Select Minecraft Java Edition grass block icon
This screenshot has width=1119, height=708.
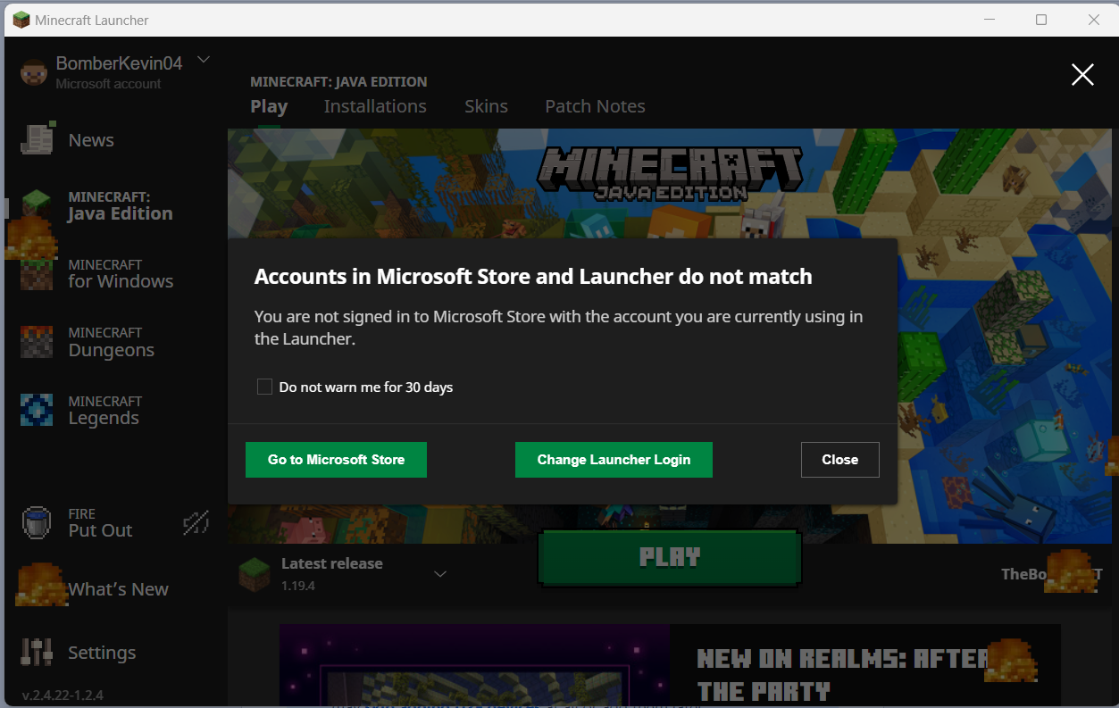tap(38, 206)
